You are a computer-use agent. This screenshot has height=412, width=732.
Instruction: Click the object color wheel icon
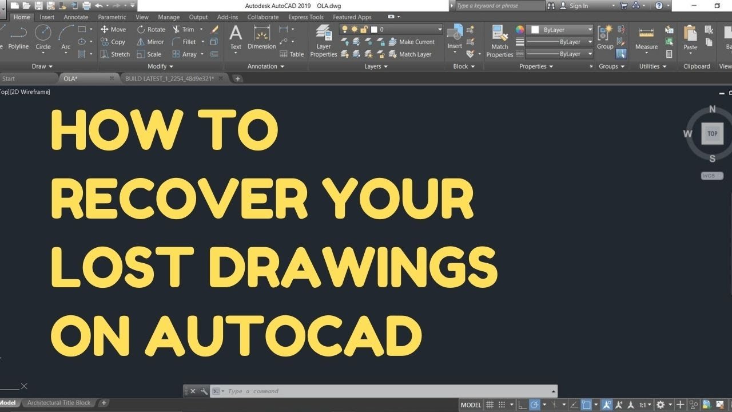(x=520, y=29)
